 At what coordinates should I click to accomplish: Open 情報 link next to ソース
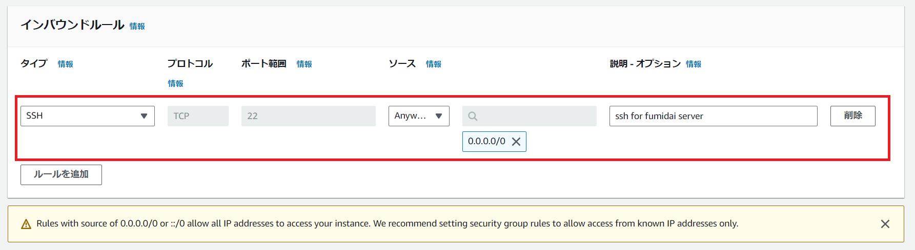pos(433,64)
